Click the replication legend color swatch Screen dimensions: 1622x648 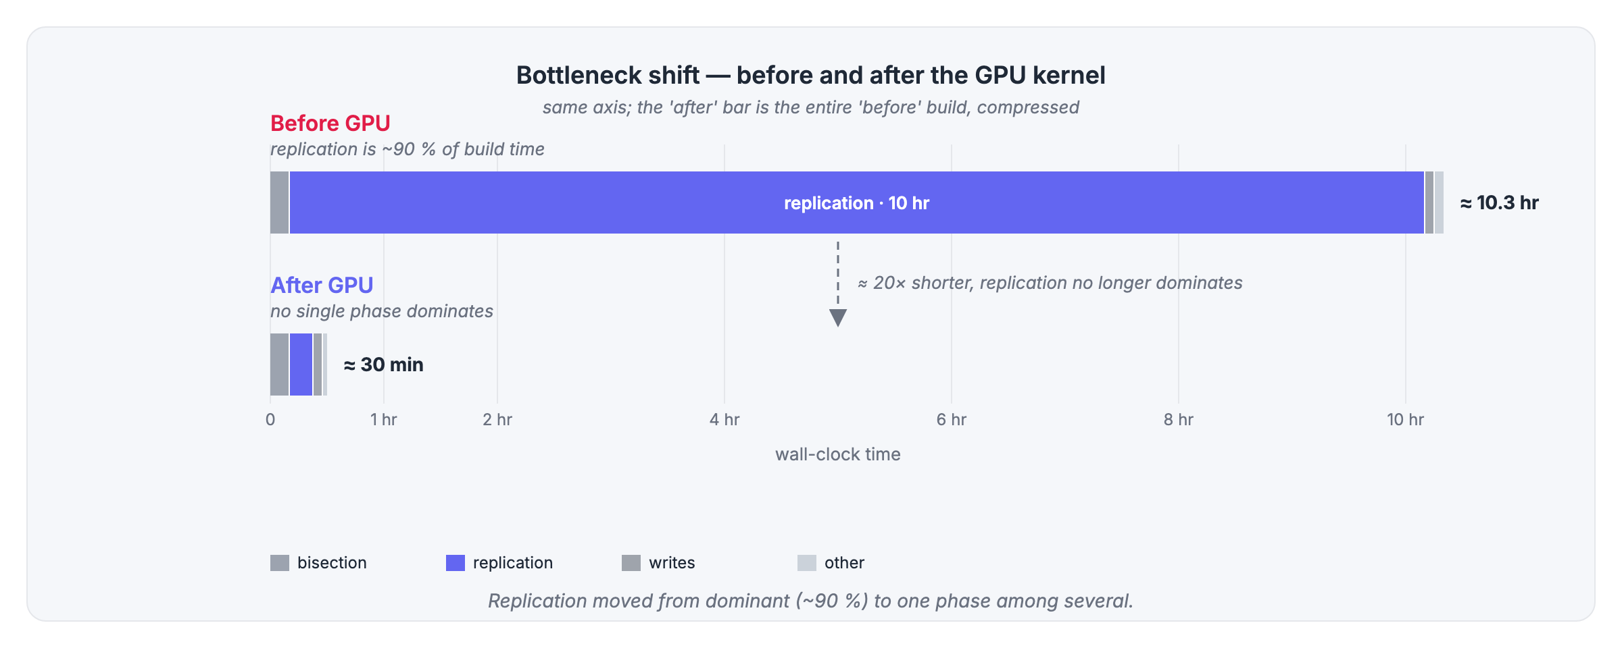pyautogui.click(x=456, y=563)
